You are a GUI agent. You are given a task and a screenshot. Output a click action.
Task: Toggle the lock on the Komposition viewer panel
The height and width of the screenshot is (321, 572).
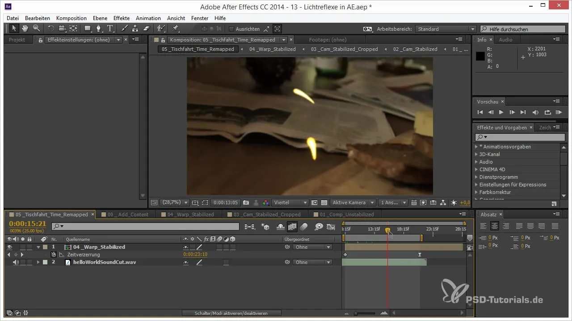164,40
